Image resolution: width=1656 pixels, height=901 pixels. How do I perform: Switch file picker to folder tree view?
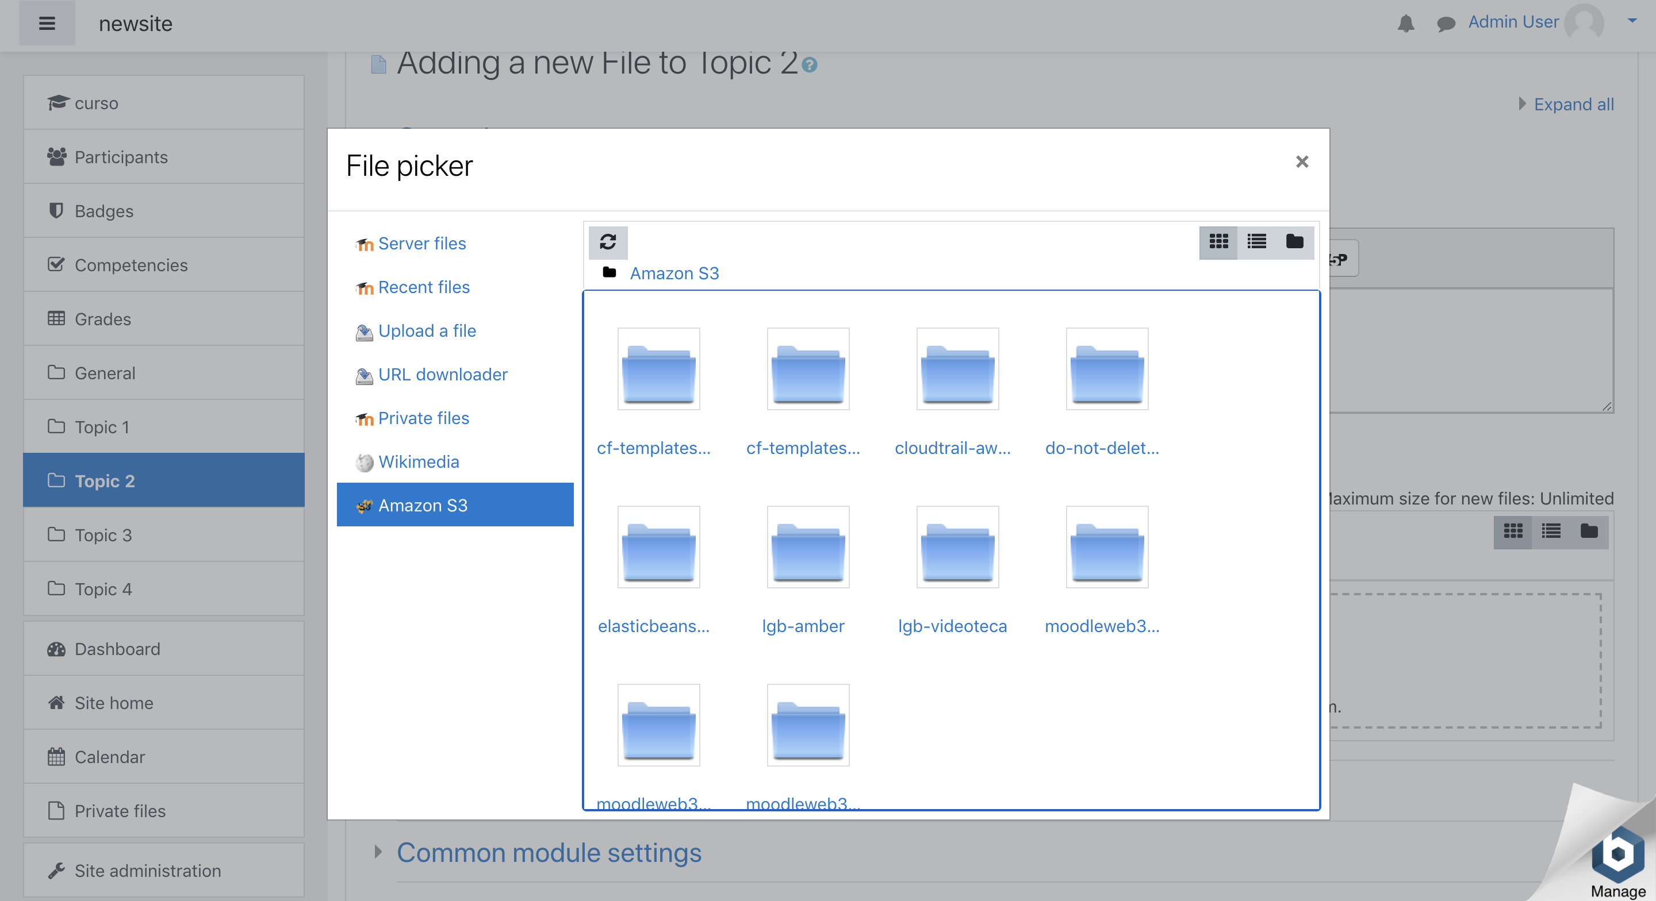tap(1294, 242)
